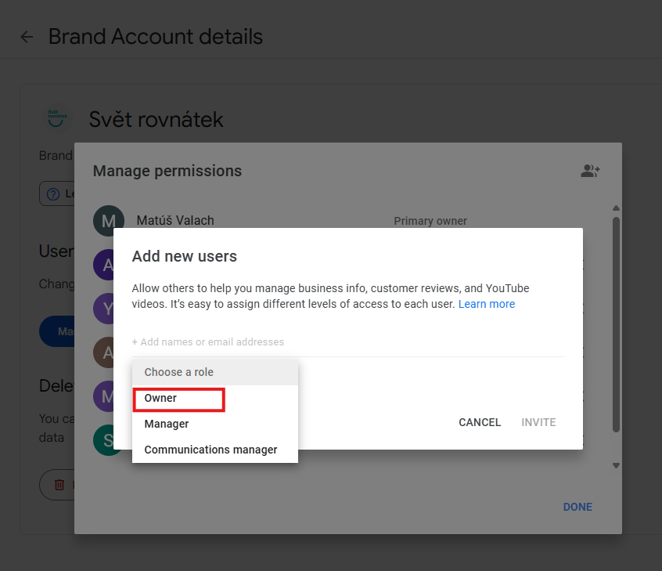This screenshot has height=571, width=662.
Task: Click the Matúš Valach user name
Action: (x=175, y=221)
